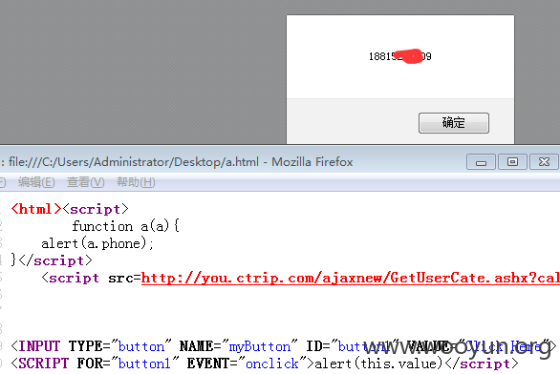Click the "function a(a){" source line
Image resolution: width=560 pixels, height=374 pixels.
126,226
